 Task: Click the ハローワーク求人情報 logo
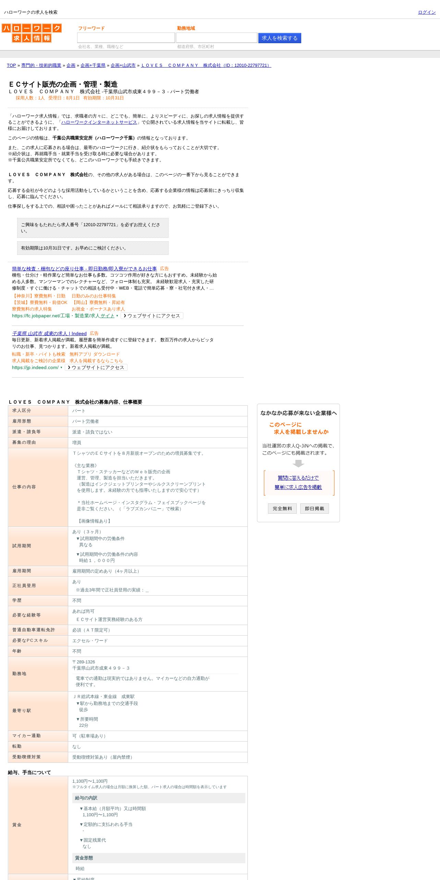point(32,33)
